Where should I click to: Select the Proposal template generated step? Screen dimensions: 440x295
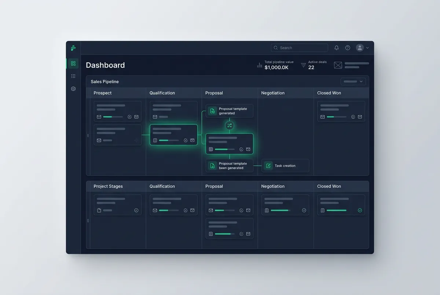point(230,111)
